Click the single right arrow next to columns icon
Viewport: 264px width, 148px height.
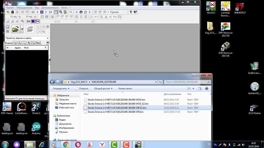tap(46, 12)
